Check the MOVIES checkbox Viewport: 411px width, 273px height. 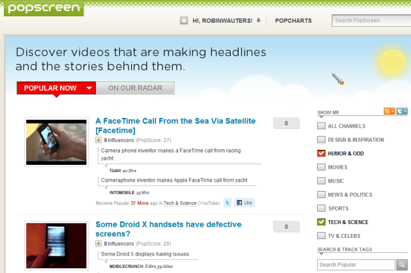[321, 167]
